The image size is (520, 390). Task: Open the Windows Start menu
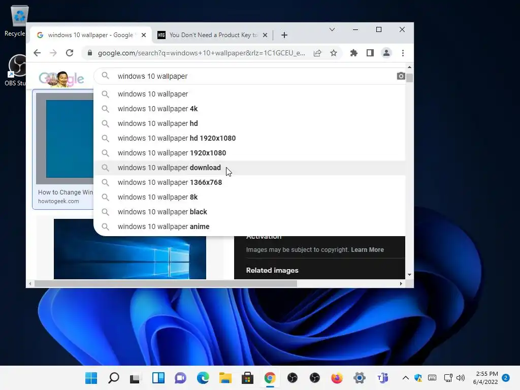coord(91,378)
